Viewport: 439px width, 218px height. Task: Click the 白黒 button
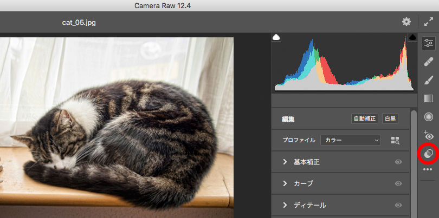390,118
